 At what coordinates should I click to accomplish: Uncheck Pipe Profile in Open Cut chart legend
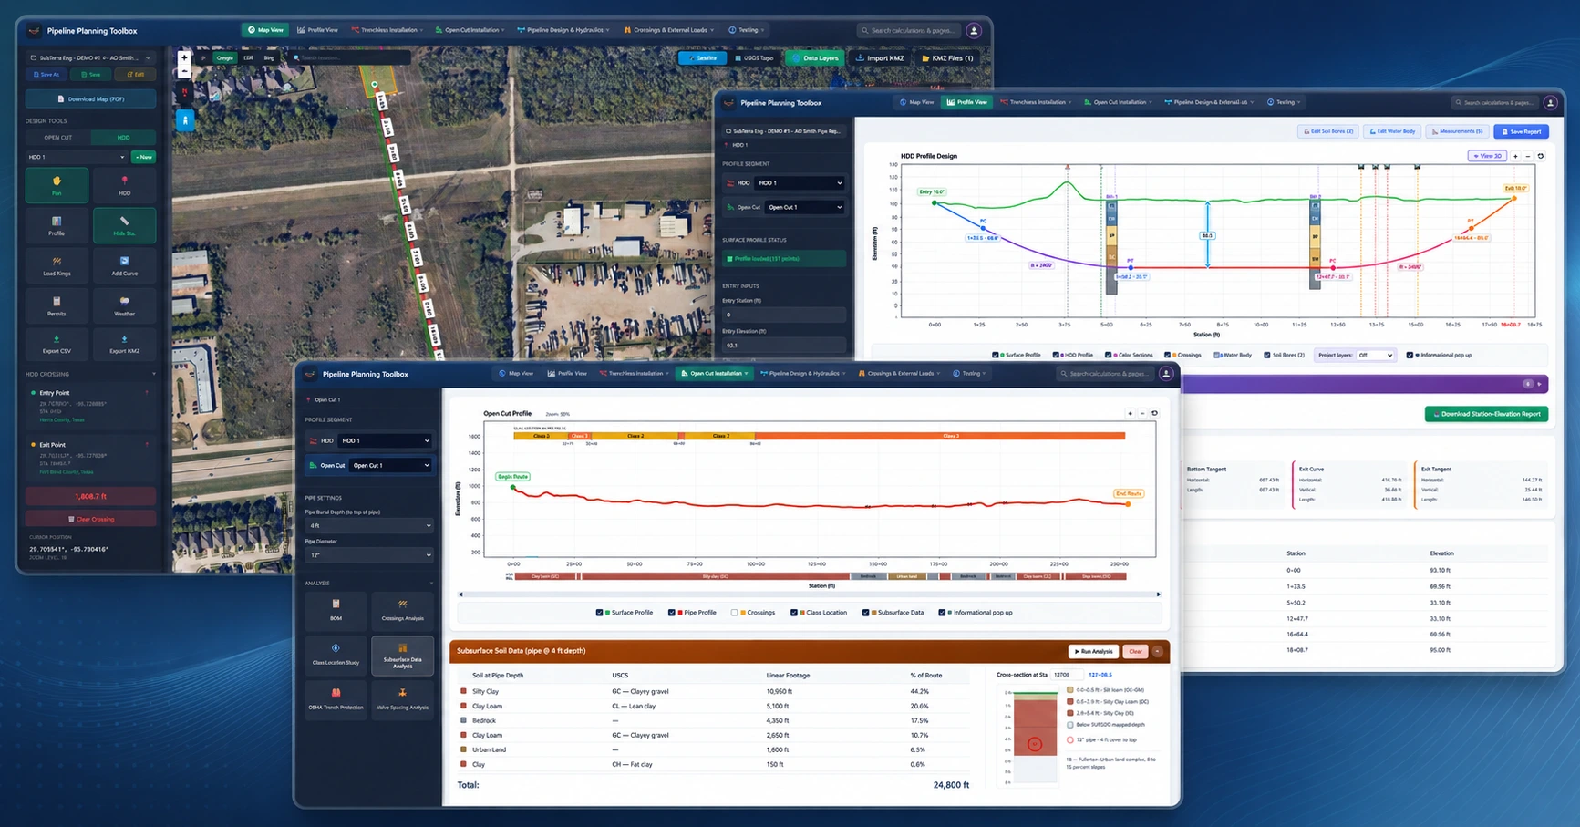pos(671,613)
